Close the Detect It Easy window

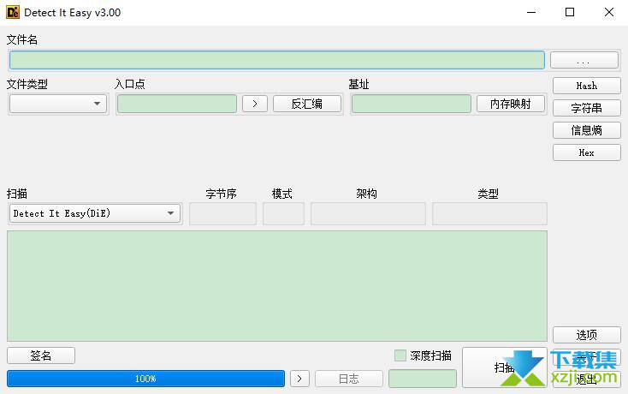(x=609, y=13)
